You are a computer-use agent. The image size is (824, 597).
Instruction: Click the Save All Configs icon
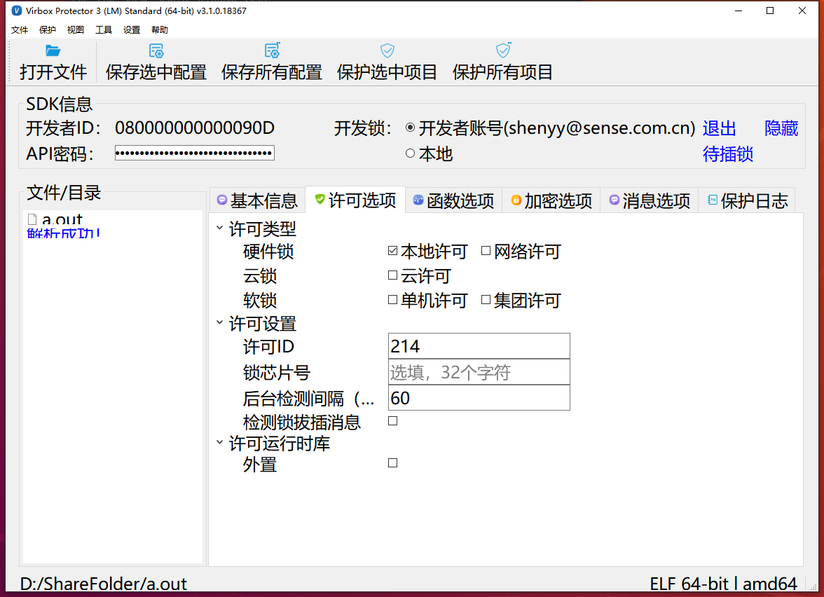pyautogui.click(x=272, y=50)
